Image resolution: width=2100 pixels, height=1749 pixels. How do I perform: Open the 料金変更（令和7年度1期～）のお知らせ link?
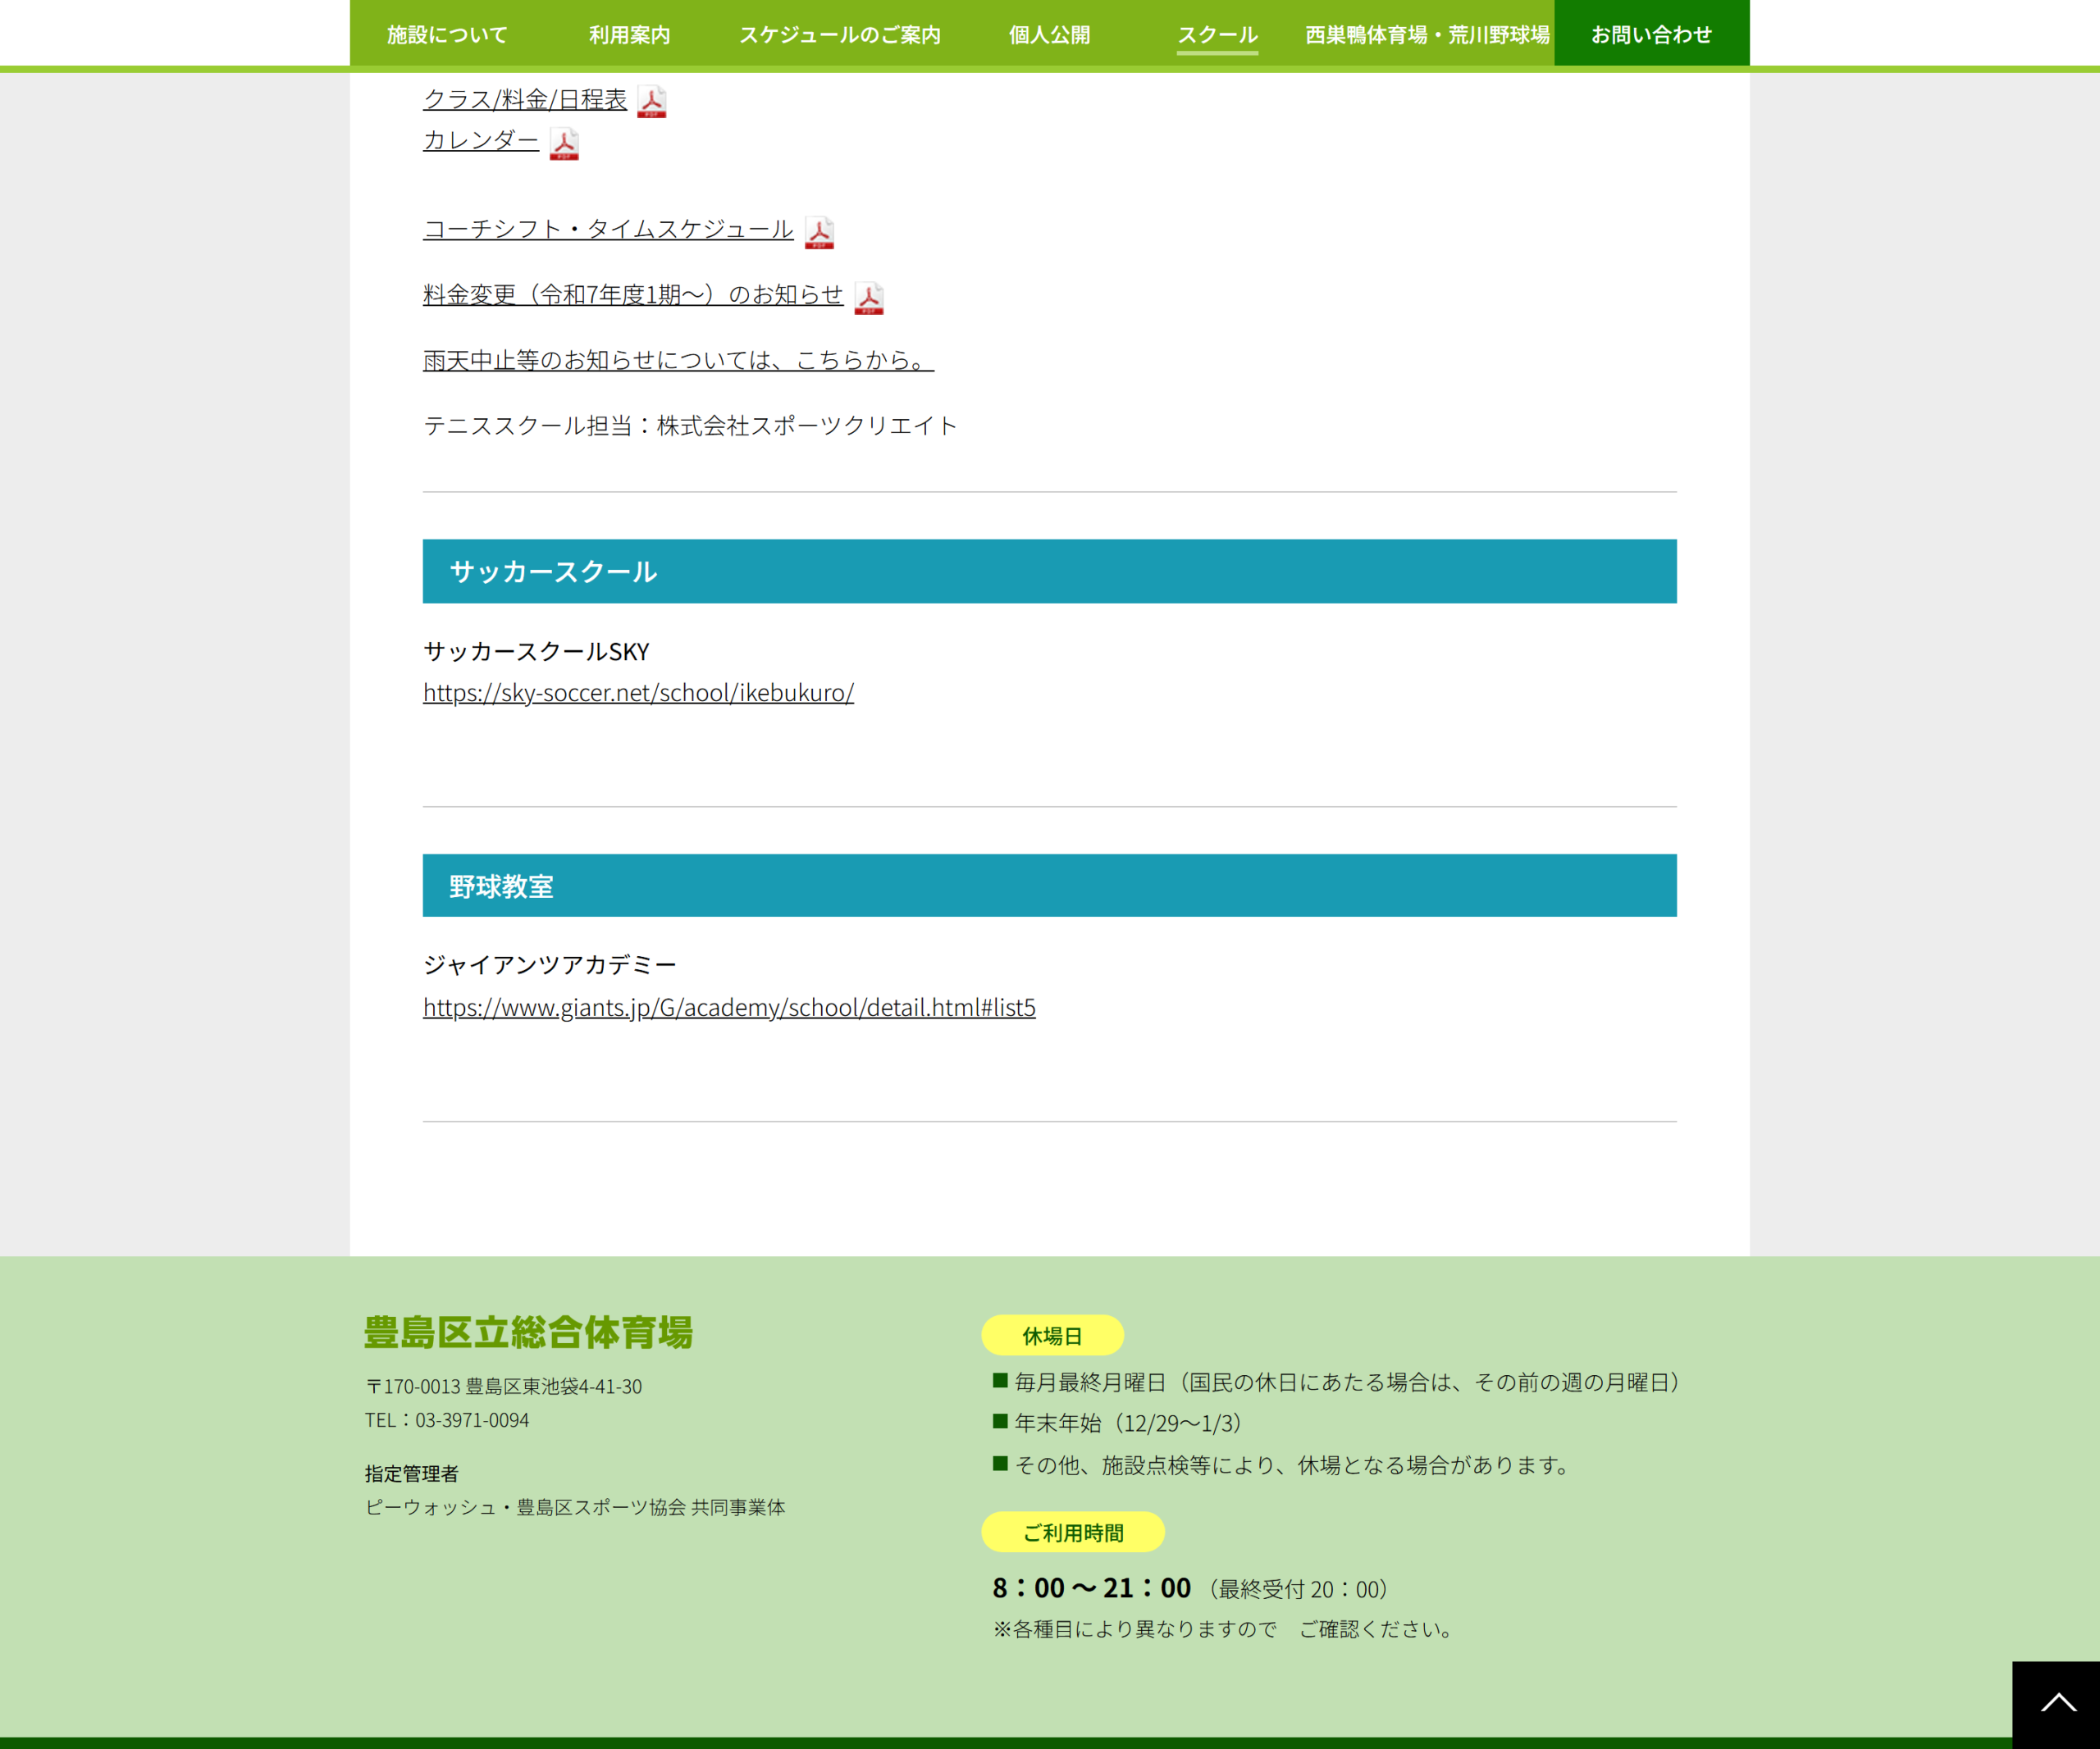(x=633, y=294)
